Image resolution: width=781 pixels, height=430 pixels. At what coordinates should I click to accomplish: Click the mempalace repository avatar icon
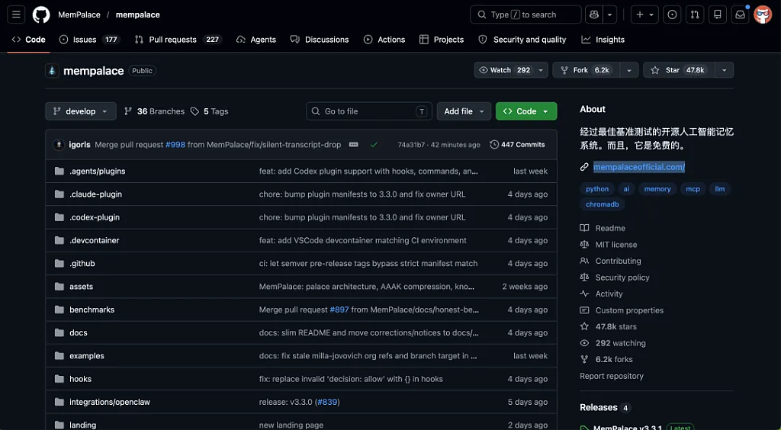click(x=53, y=71)
